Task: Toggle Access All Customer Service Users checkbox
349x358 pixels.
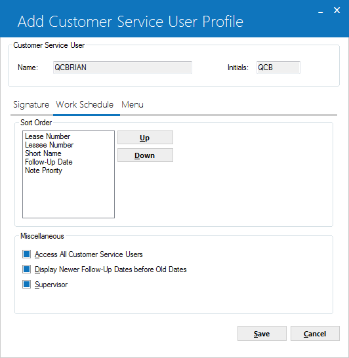Action: pos(26,254)
